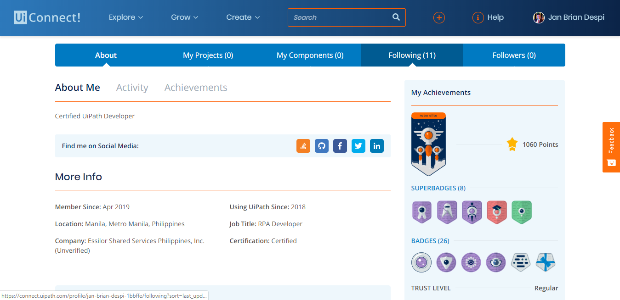Select the Activity sub-tab
Screen dimensions: 620x300
point(132,88)
